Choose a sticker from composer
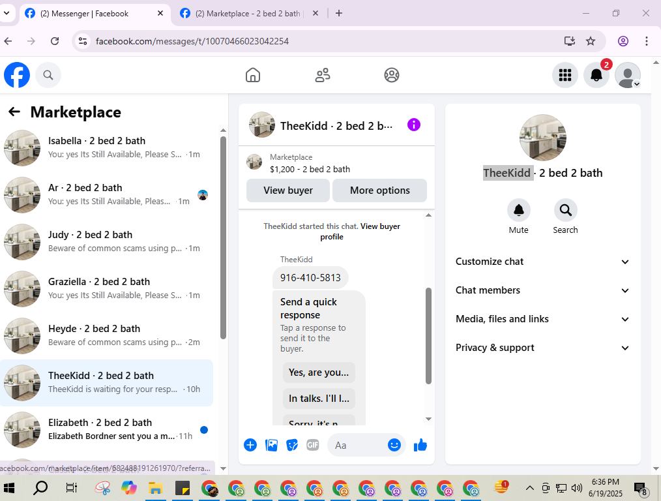The width and height of the screenshot is (661, 501). [x=292, y=445]
